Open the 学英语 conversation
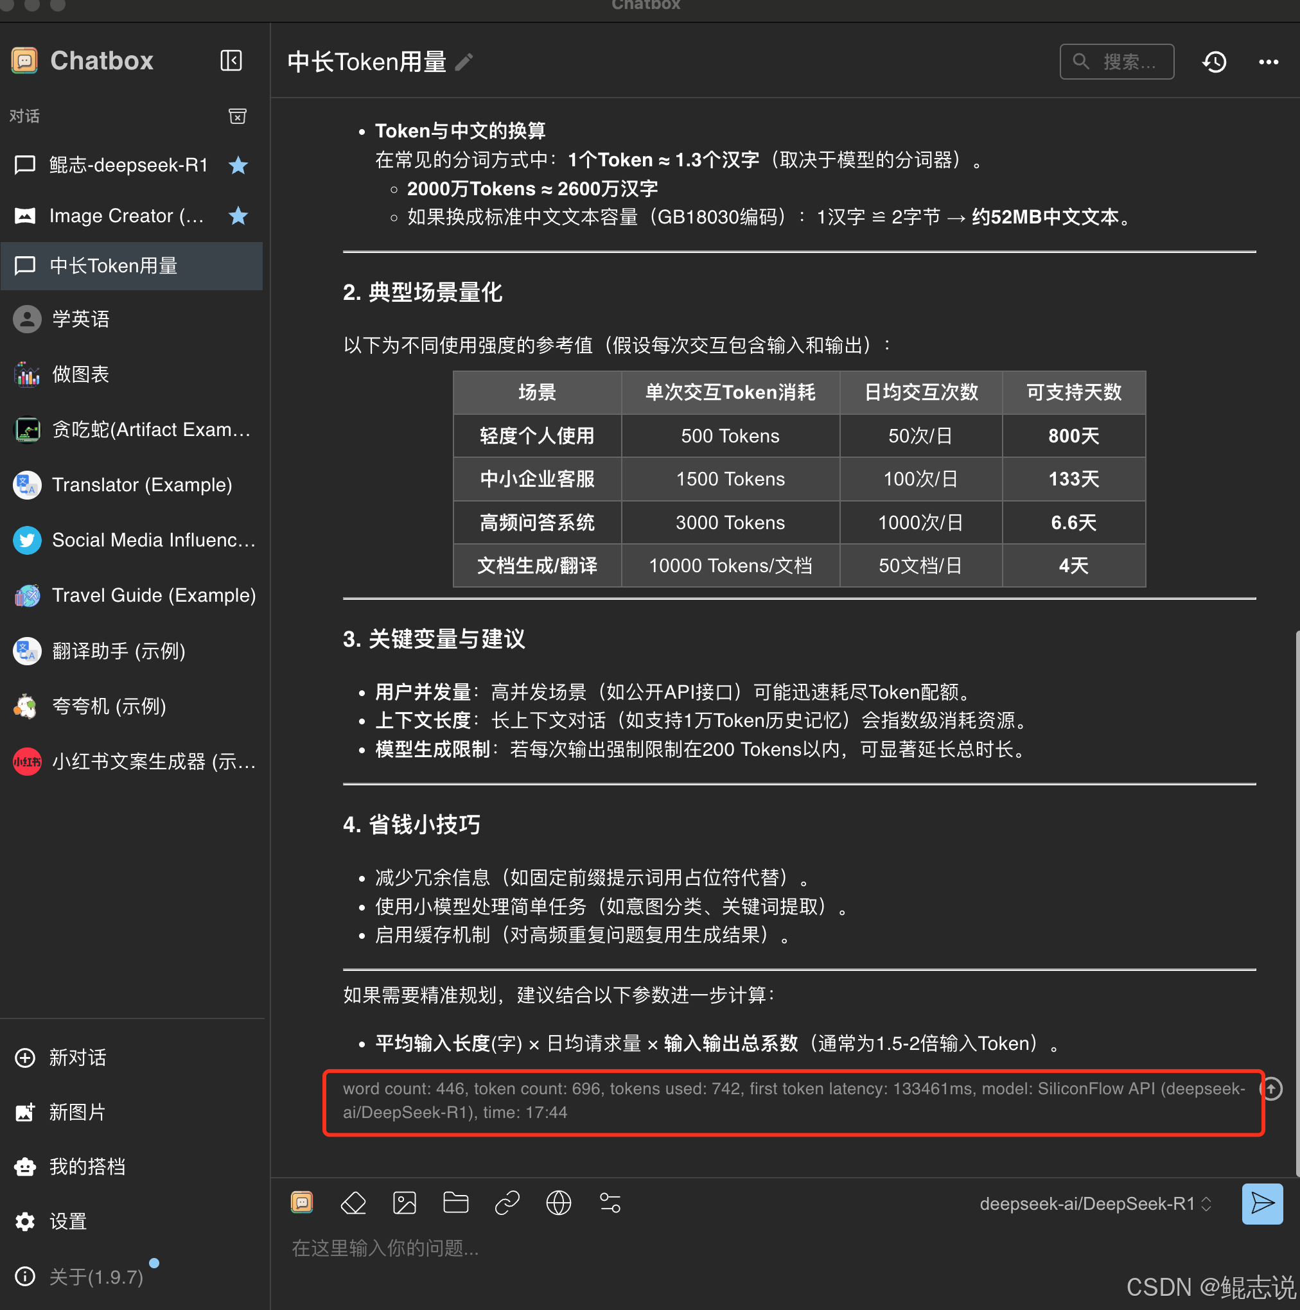The height and width of the screenshot is (1310, 1300). point(80,319)
